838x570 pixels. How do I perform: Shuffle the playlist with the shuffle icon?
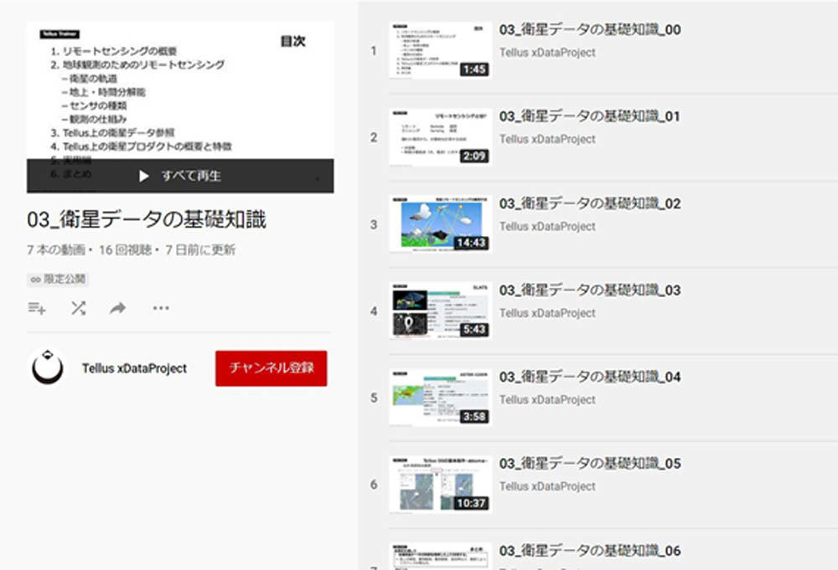tap(79, 308)
